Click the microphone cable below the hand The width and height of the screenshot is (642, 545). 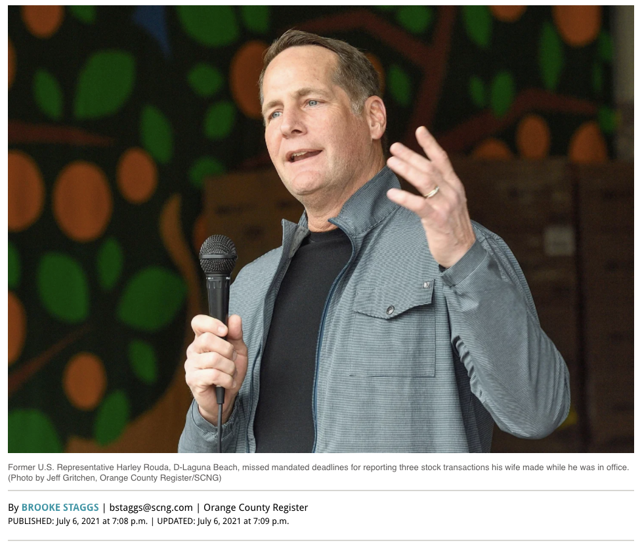pos(220,428)
